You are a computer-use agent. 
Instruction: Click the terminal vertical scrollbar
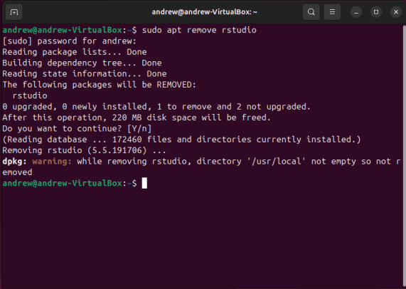405,155
